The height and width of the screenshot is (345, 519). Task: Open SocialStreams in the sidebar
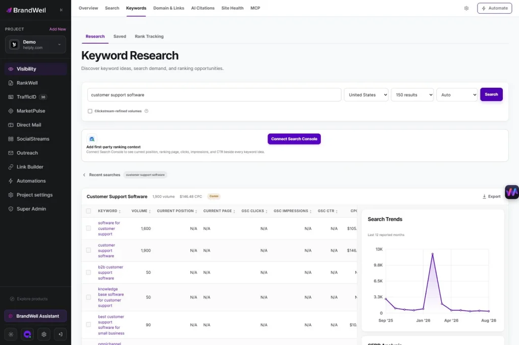[35, 139]
